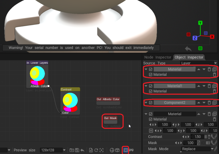Click the wrench icon in the Mask row
219x154 pixels.
tap(212, 143)
